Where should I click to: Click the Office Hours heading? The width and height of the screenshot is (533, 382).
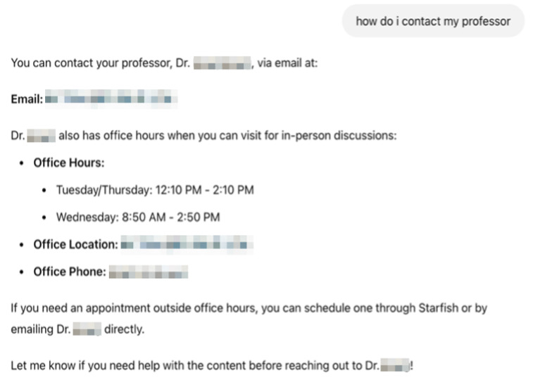tap(69, 163)
